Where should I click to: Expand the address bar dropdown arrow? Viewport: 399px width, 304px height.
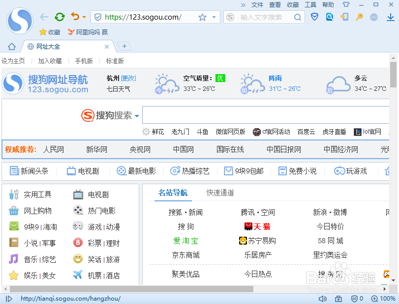click(x=214, y=17)
